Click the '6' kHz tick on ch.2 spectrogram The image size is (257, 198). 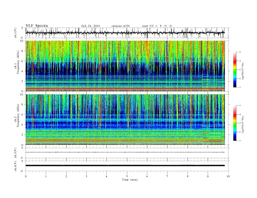pyautogui.click(x=23, y=115)
